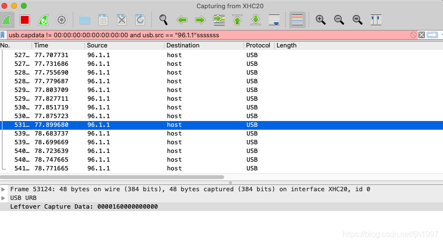Select packet at time 78.747665
The width and height of the screenshot is (443, 243).
point(221,160)
